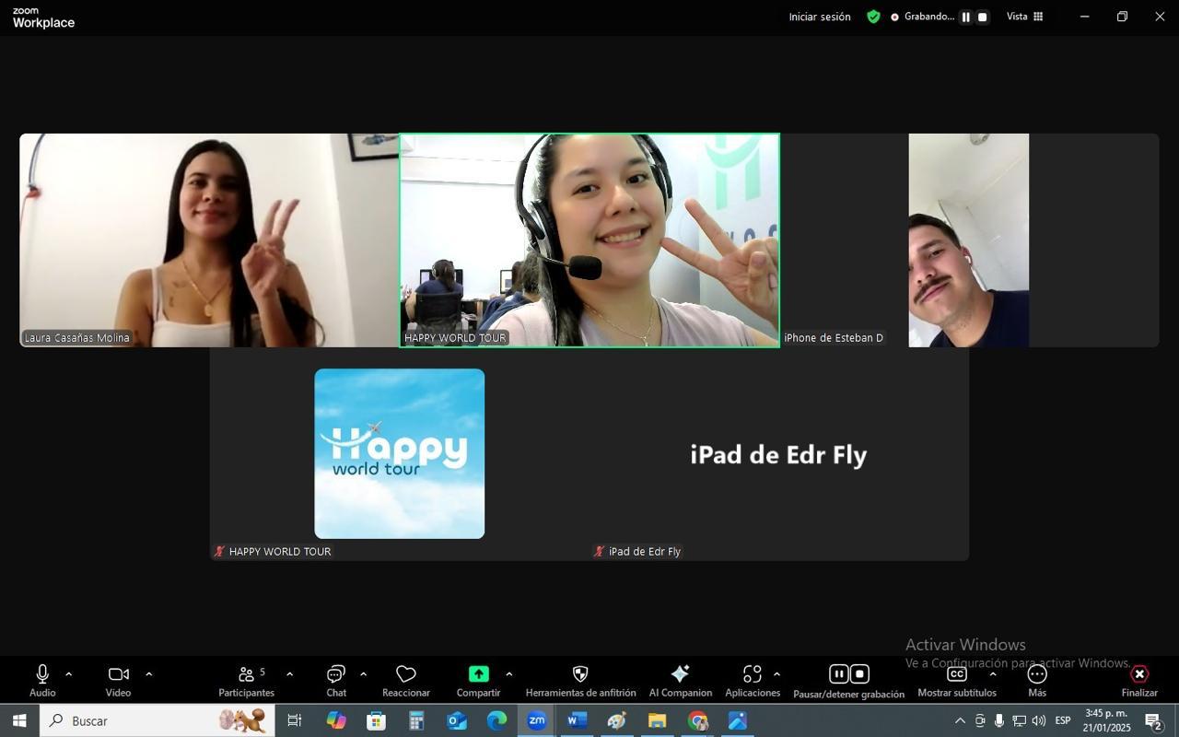Open Paint from the taskbar
This screenshot has width=1179, height=737.
point(617,720)
